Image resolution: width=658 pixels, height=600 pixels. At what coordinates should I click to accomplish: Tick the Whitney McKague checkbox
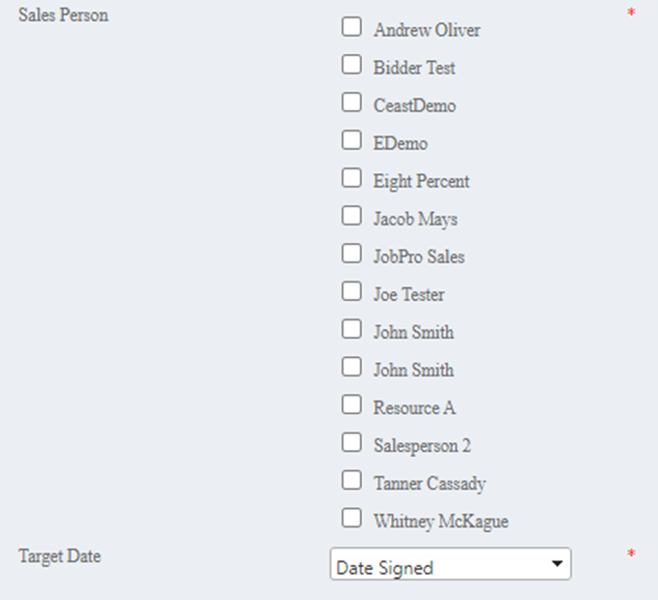[351, 518]
